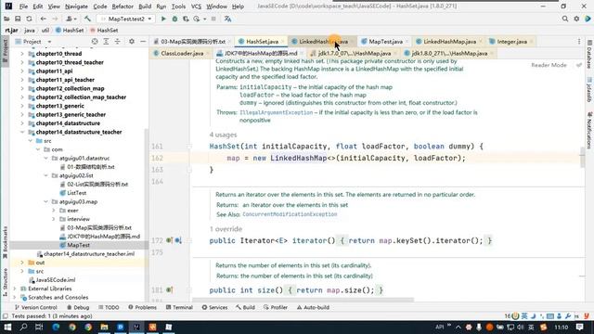Image resolution: width=594 pixels, height=334 pixels.
Task: Expand chapter13_generic folder
Action: tap(22, 106)
